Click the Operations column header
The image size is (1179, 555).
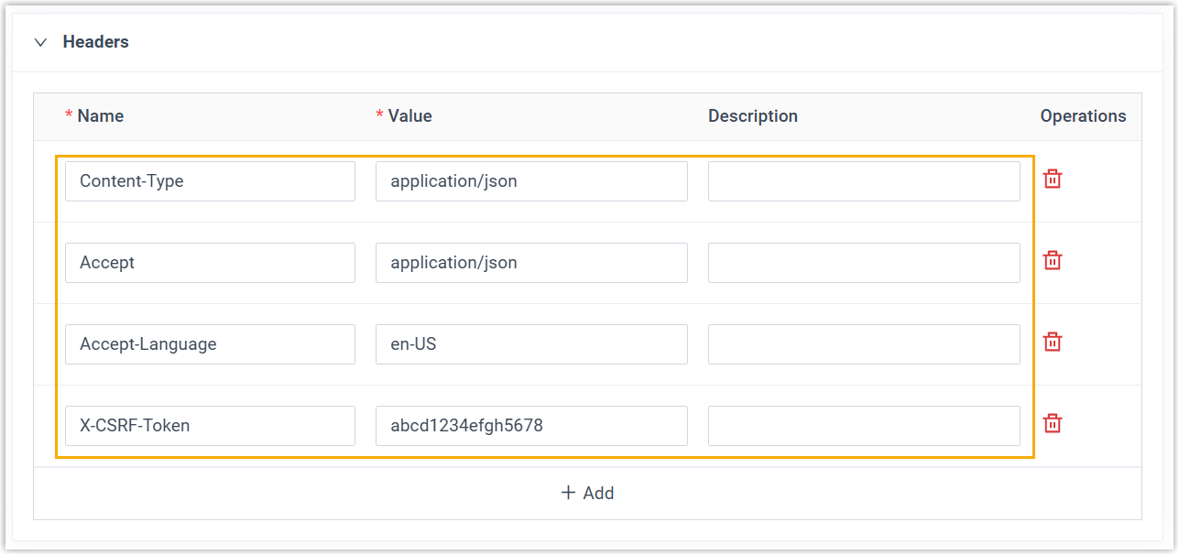[1083, 116]
